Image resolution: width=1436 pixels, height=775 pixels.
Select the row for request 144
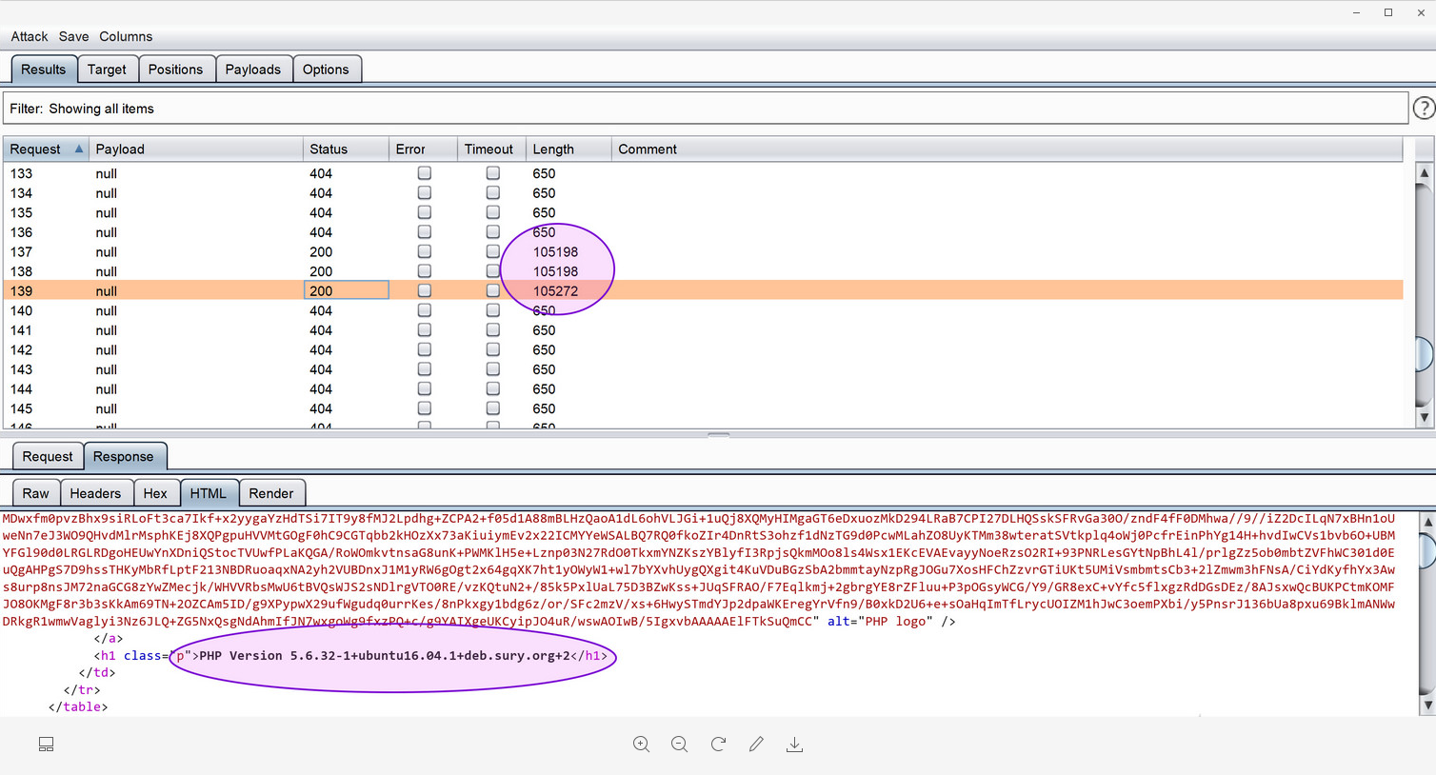pos(703,388)
